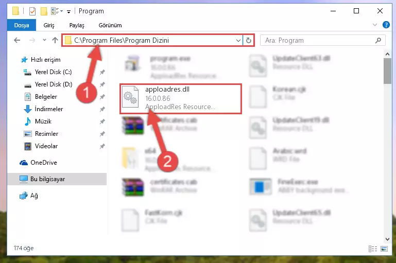Open the Dosya file menu tab
Image resolution: width=396 pixels, height=263 pixels.
22,25
